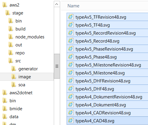Image resolution: width=148 pixels, height=125 pixels.
Task: Click the generator folder icon
Action: click(14, 69)
